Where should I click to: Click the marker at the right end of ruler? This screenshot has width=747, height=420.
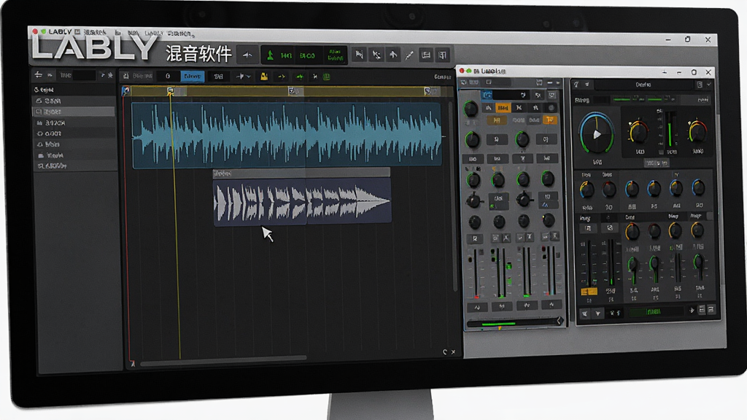(x=427, y=90)
